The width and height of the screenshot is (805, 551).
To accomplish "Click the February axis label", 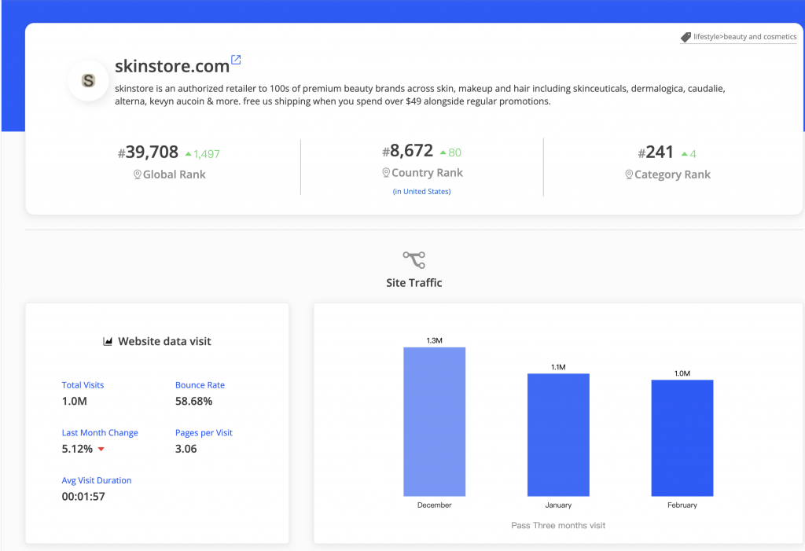I will (682, 505).
